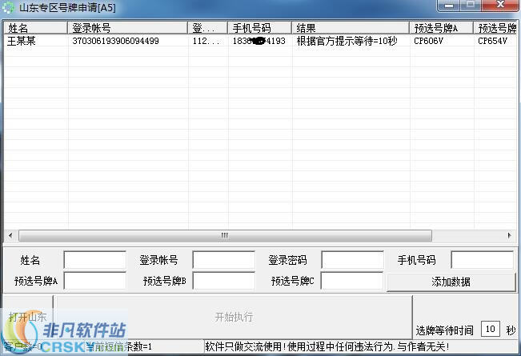
Task: Click the CP654V plate cell
Action: (492, 41)
